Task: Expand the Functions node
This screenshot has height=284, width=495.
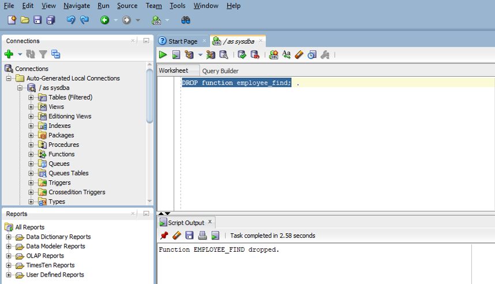Action: point(31,154)
